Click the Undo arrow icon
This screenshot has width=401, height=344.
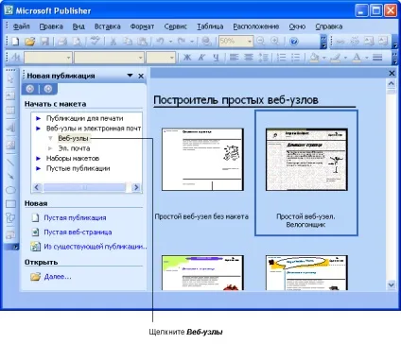pos(161,42)
